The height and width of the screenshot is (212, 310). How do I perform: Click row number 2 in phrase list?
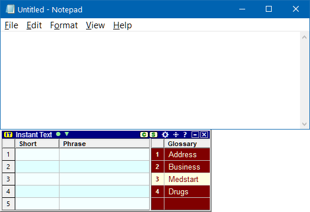click(x=8, y=167)
